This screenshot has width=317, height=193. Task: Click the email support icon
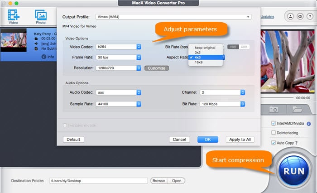[300, 16]
